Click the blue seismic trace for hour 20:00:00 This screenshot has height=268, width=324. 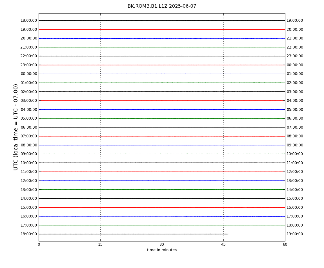pos(162,38)
